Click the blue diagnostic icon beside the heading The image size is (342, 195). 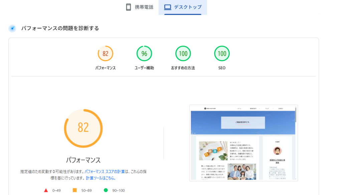tap(12, 28)
